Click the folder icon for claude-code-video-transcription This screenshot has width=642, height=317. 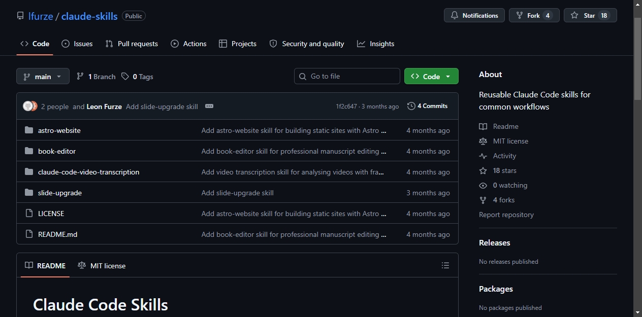(29, 172)
